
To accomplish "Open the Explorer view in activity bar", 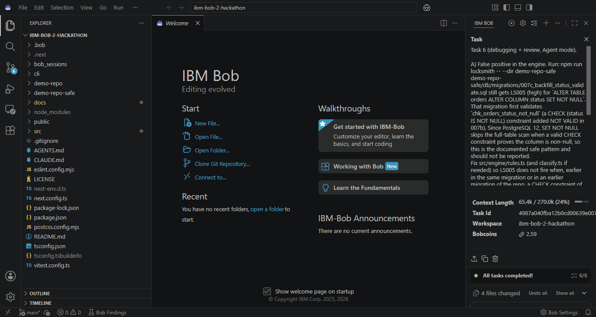I will pos(10,26).
